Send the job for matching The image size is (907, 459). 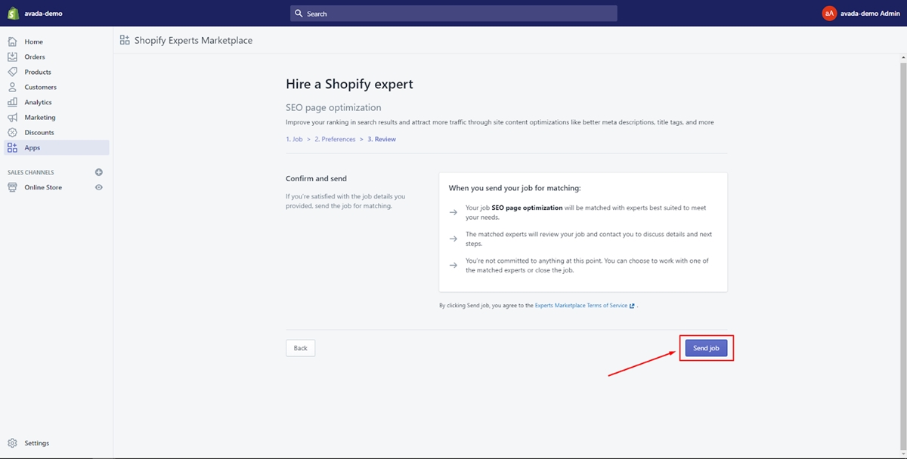pos(706,348)
